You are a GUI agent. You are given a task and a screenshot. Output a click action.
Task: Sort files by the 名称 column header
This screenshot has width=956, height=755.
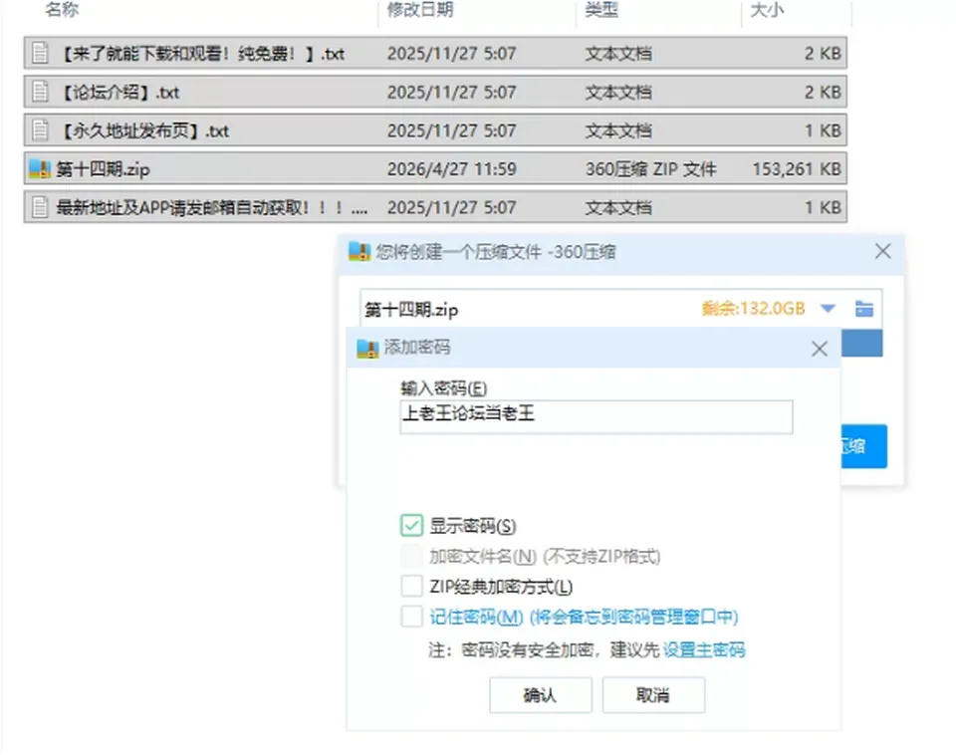point(62,10)
